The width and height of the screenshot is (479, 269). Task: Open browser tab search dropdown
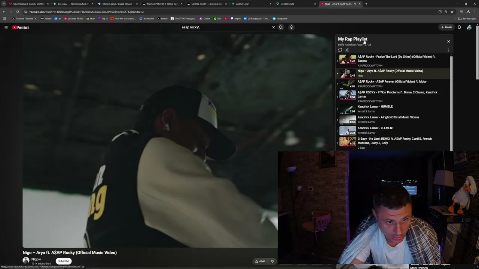point(4,4)
